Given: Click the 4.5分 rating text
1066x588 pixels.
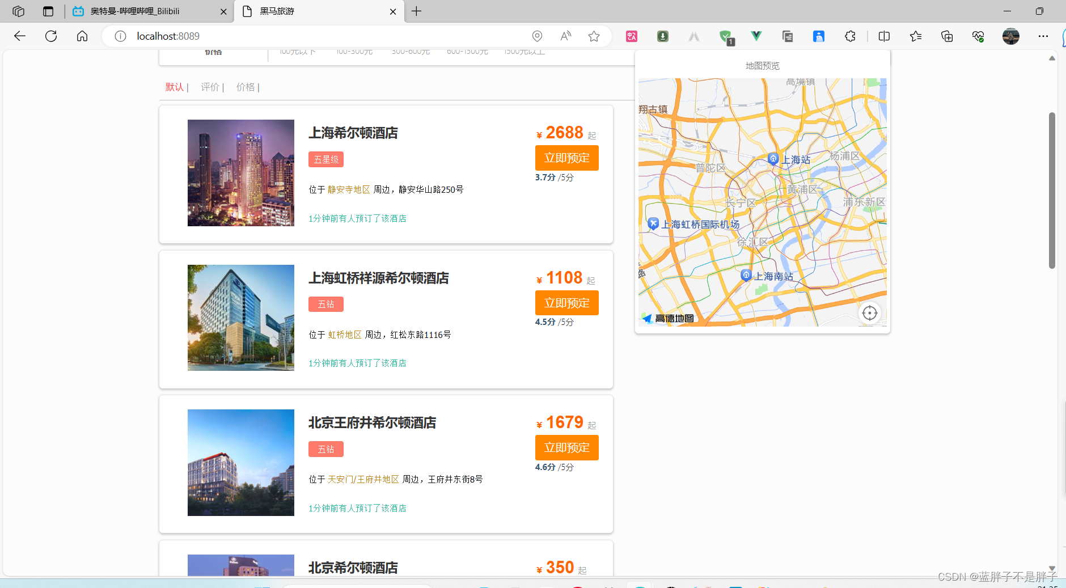Looking at the screenshot, I should [545, 322].
